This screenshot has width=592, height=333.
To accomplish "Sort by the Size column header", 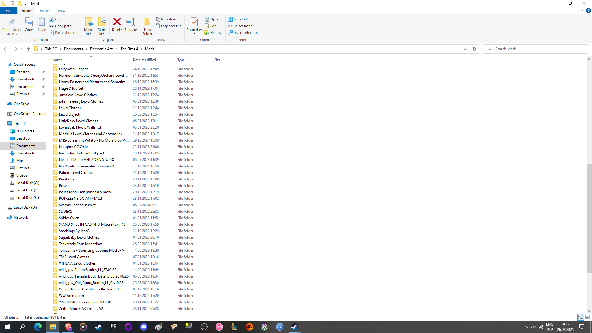I will [x=225, y=60].
